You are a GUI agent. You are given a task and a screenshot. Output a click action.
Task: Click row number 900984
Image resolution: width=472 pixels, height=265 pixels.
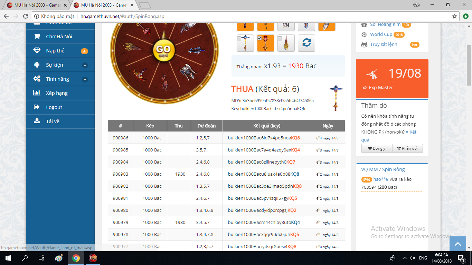point(121,162)
